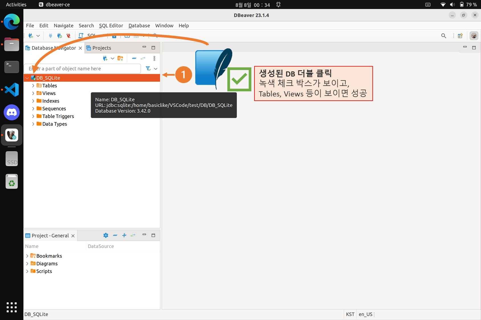481x320 pixels.
Task: Select the Scripts folder in Project panel
Action: pyautogui.click(x=41, y=271)
